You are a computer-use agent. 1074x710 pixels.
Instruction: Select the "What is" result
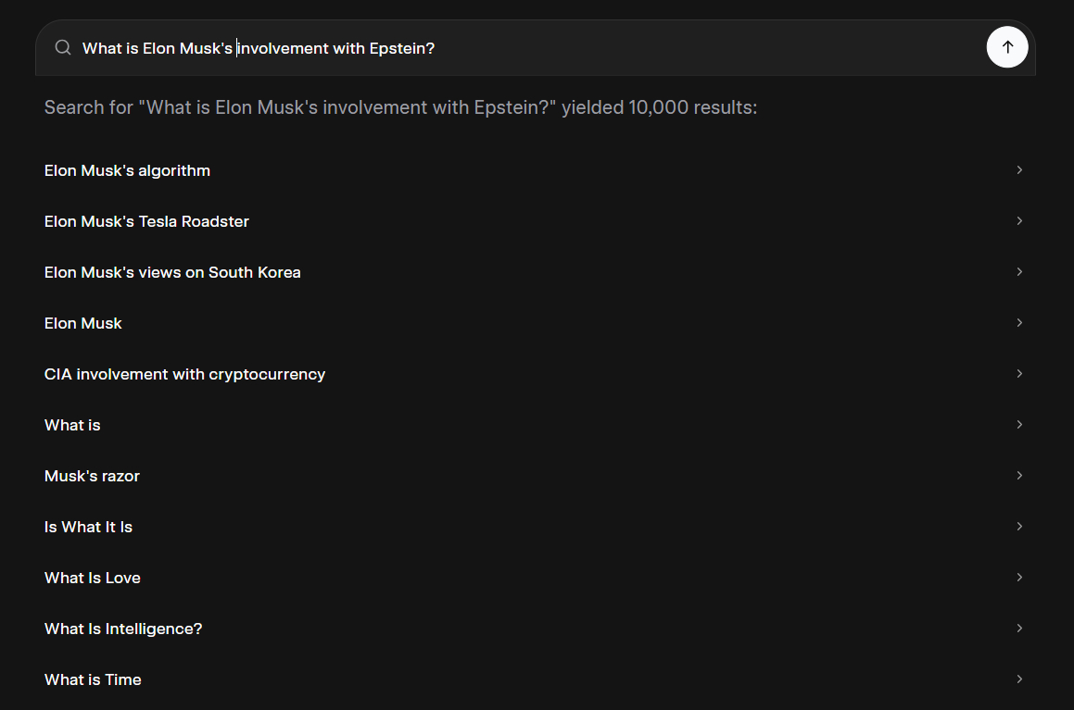pyautogui.click(x=72, y=425)
